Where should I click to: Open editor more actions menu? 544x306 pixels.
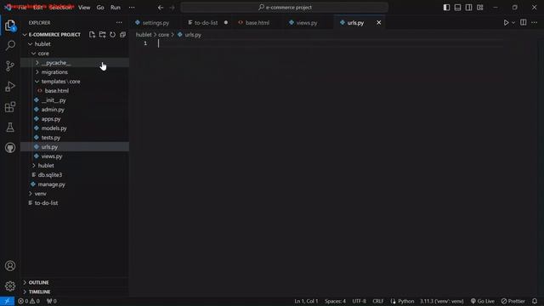click(x=535, y=23)
